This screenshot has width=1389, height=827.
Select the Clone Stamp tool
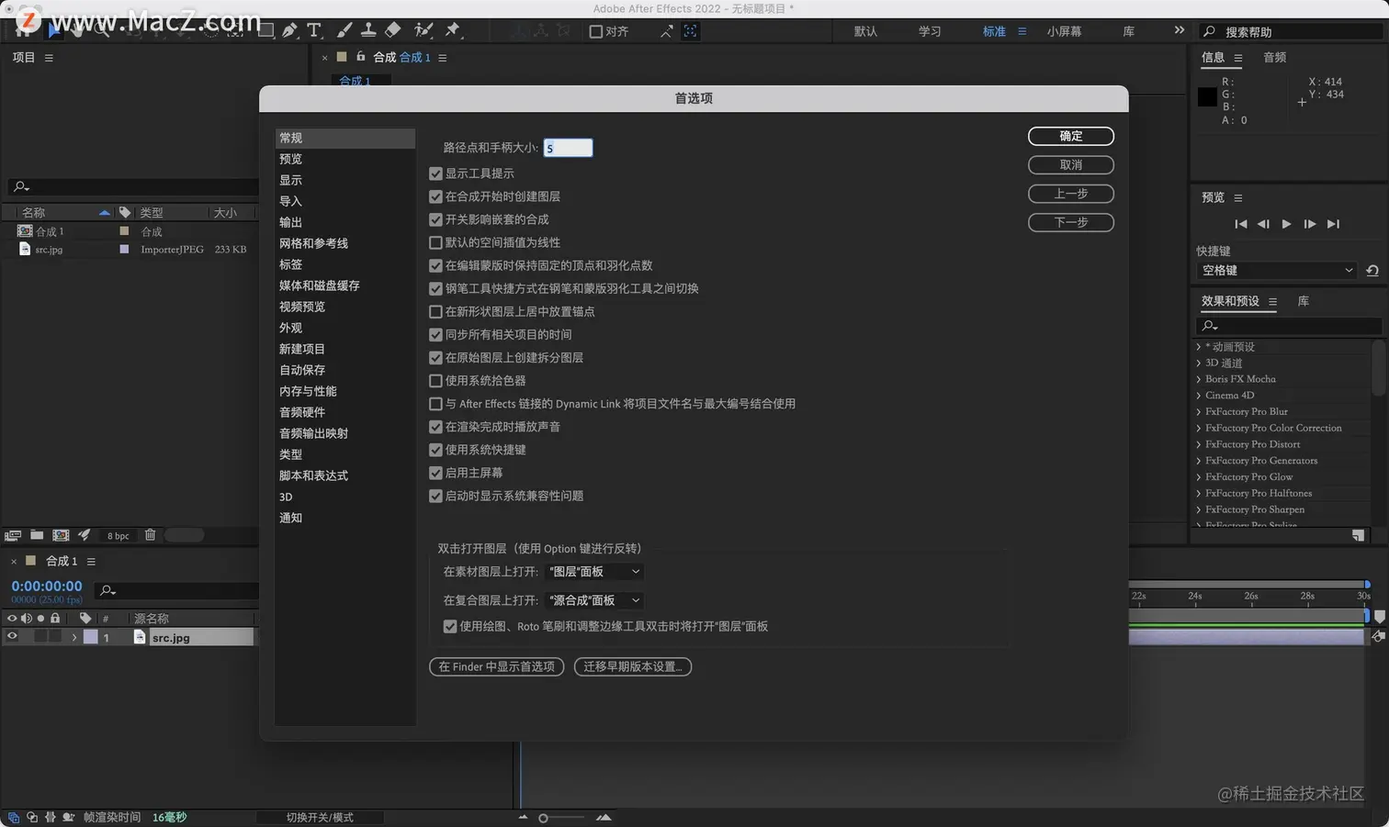tap(367, 30)
